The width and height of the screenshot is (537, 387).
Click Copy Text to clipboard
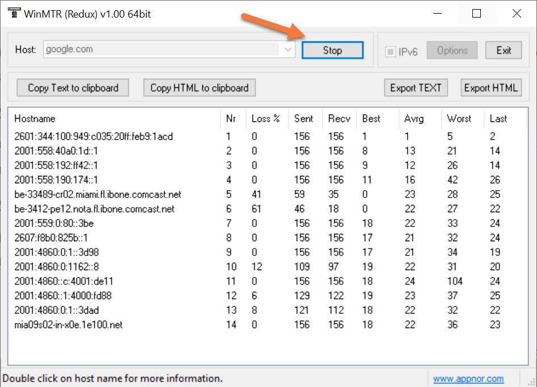click(x=72, y=87)
